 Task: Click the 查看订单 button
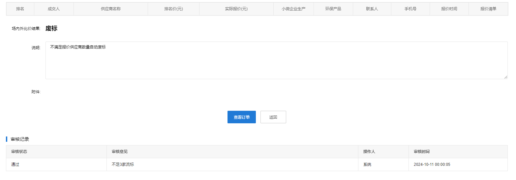(x=241, y=117)
